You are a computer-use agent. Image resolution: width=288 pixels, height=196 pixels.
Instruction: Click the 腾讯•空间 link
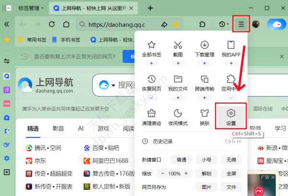[x=47, y=148]
